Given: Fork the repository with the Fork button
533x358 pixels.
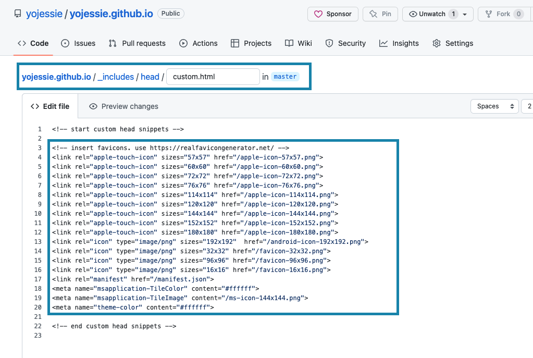Looking at the screenshot, I should [504, 14].
